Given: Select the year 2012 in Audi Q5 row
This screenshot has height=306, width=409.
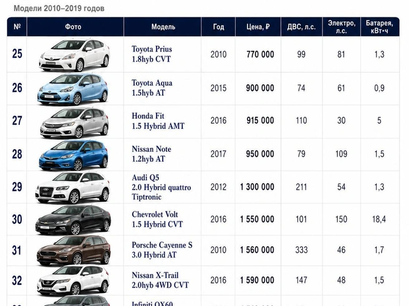Looking at the screenshot, I should [x=219, y=187].
